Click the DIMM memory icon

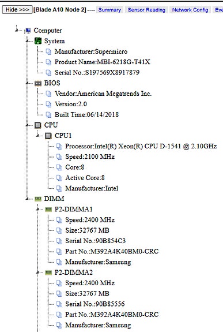pos(38,199)
